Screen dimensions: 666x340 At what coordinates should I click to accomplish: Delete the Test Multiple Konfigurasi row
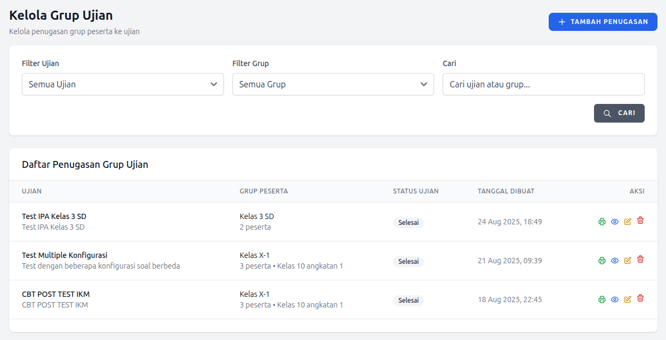[640, 261]
